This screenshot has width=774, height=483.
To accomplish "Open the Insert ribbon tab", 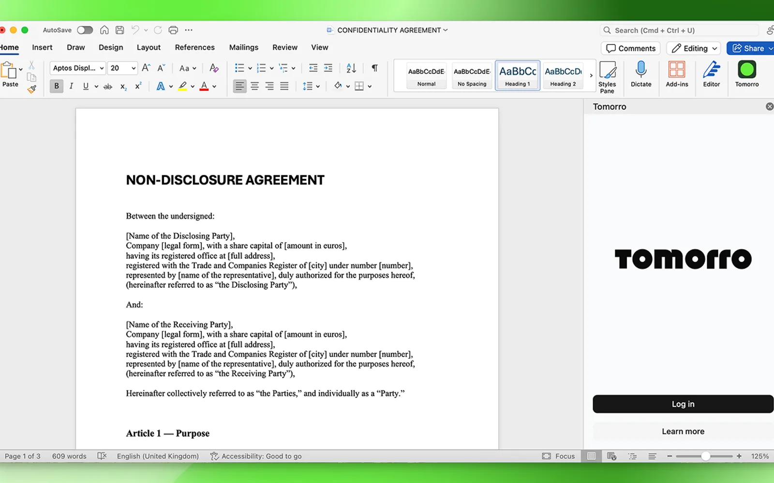I will coord(42,47).
